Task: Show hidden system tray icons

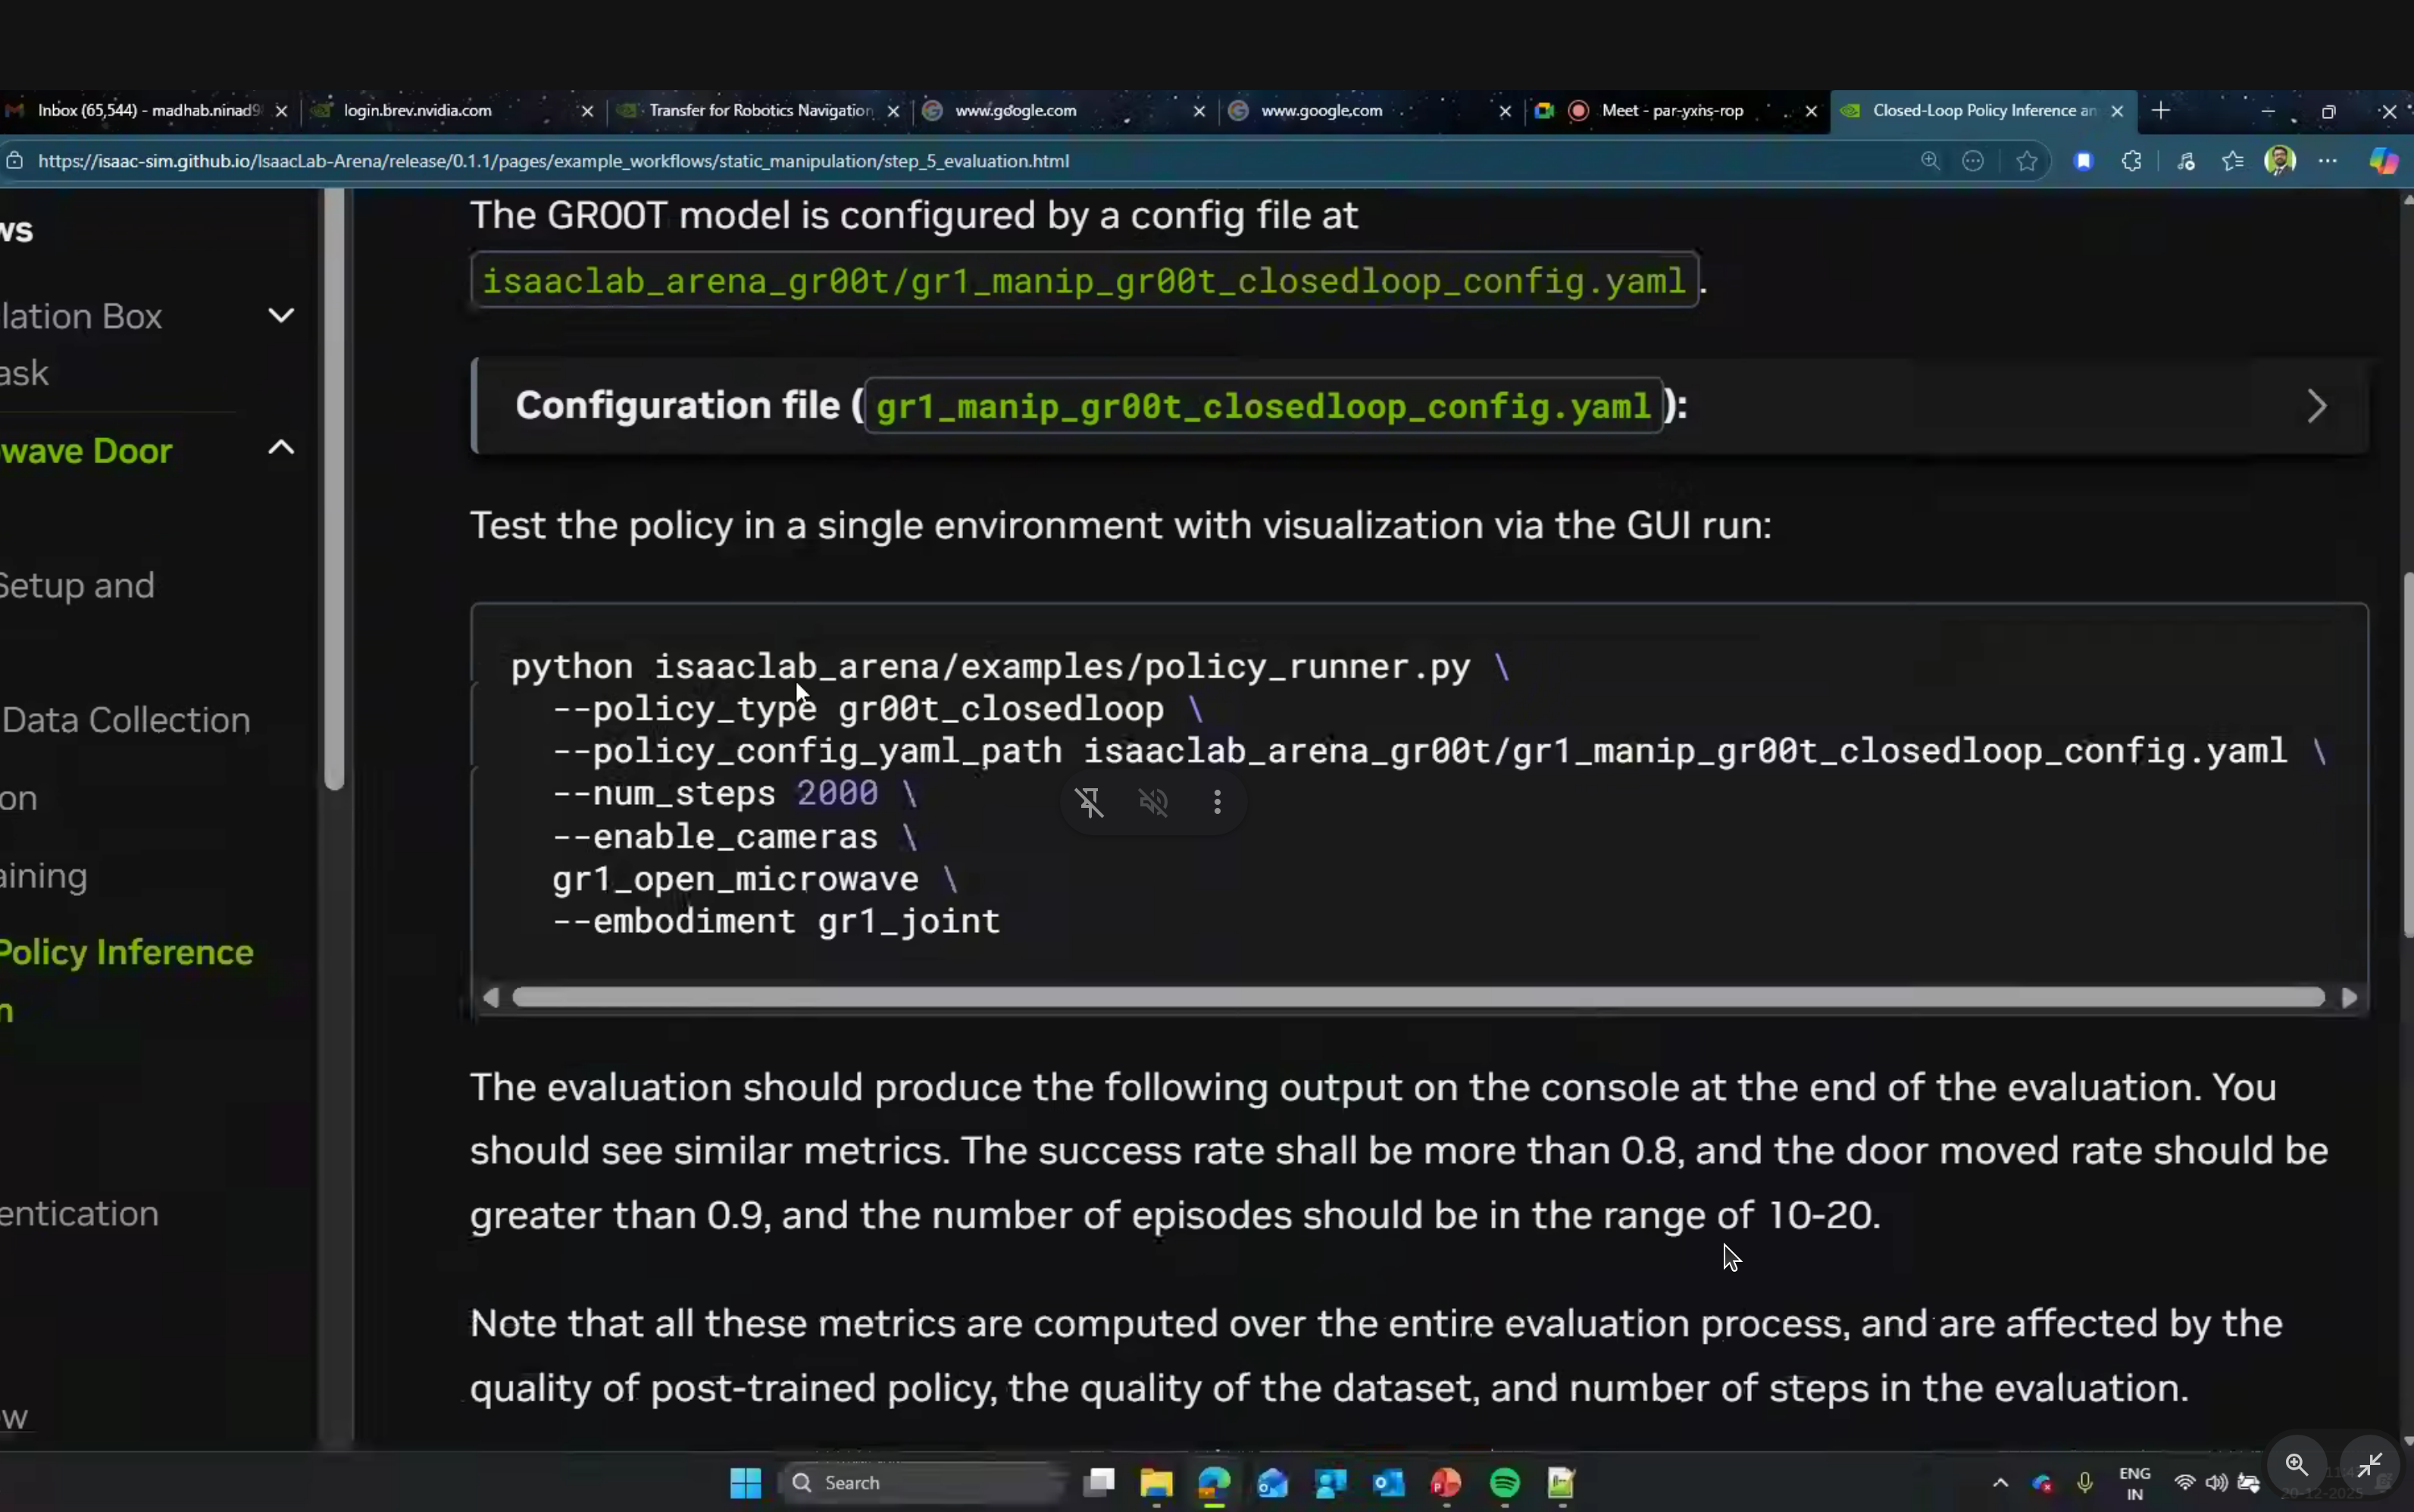Action: (x=2001, y=1484)
